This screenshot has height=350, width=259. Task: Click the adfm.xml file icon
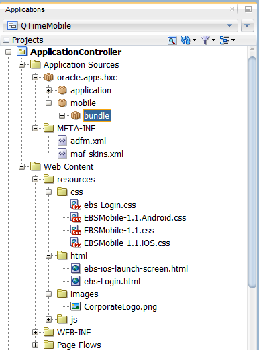pyautogui.click(x=62, y=141)
